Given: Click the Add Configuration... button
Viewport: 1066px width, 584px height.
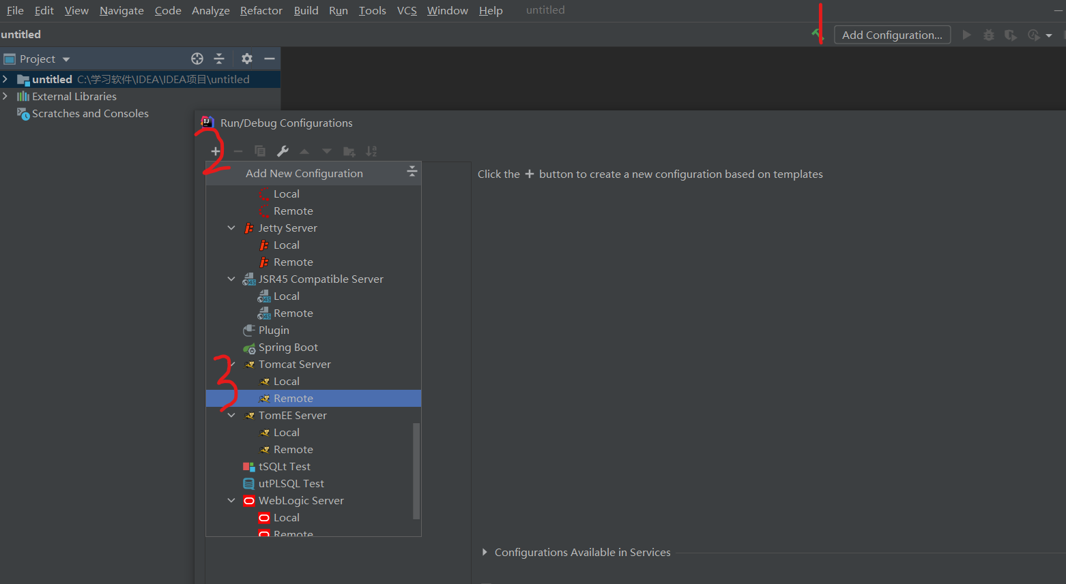Looking at the screenshot, I should pos(892,35).
